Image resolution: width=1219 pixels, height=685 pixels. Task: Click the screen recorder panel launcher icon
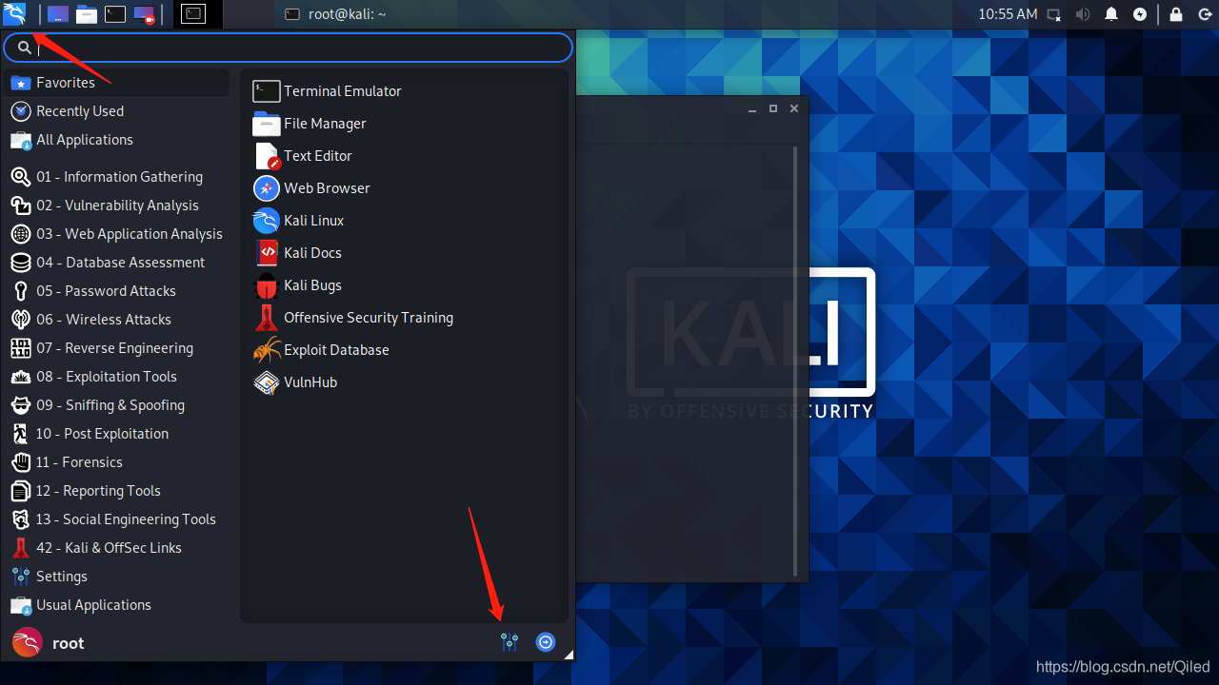[x=144, y=14]
